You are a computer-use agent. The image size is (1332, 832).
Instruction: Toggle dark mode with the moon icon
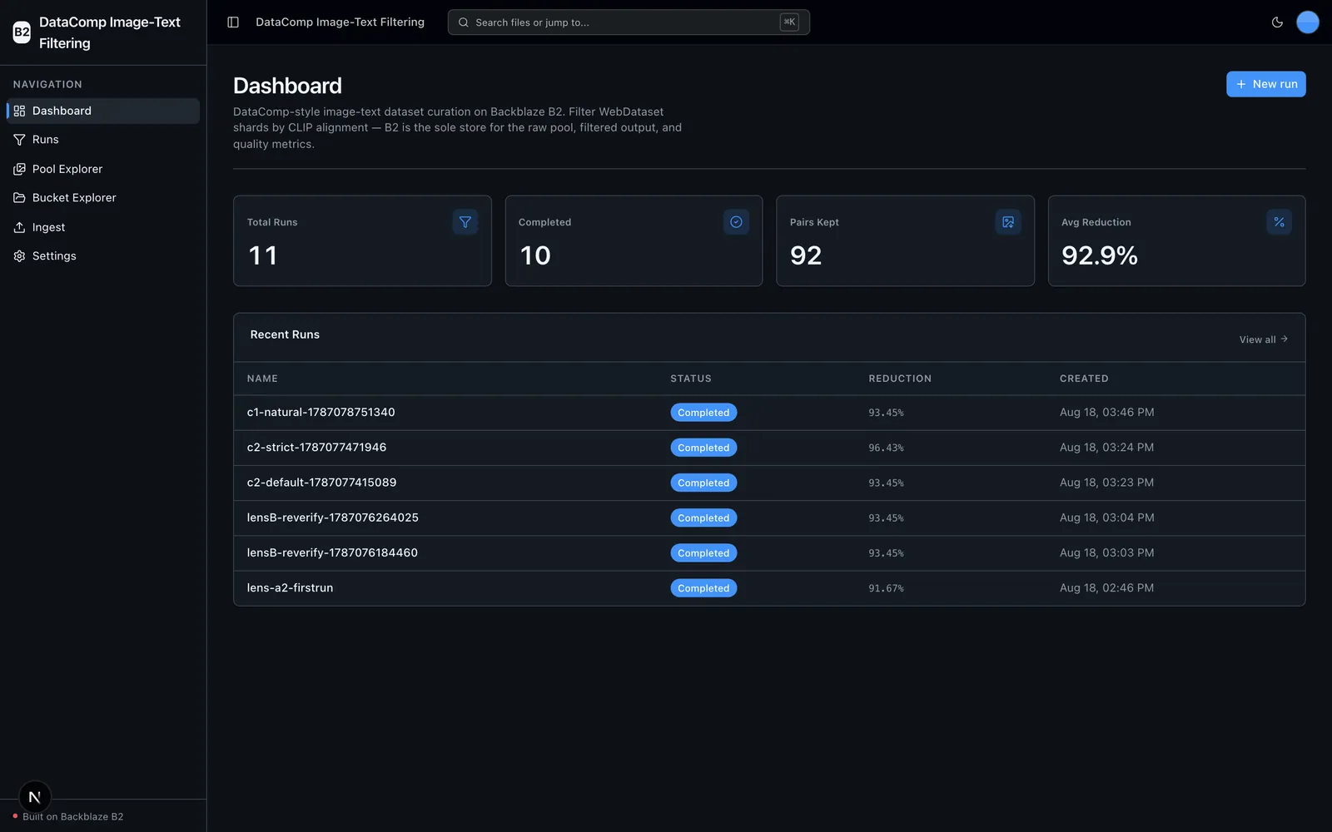click(x=1277, y=22)
